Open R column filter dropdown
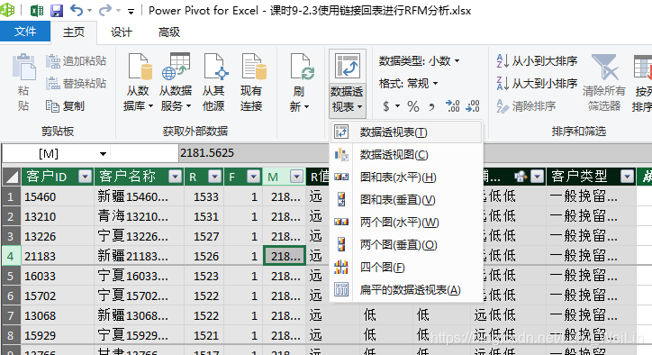652x355 pixels. [x=215, y=177]
